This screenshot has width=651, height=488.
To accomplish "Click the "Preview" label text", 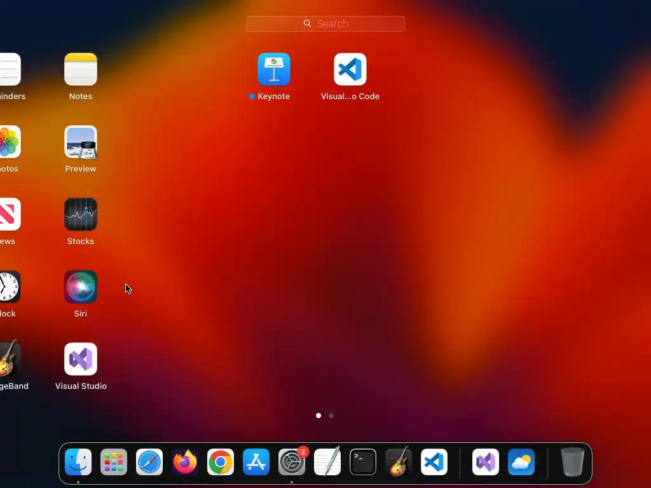I will 81,169.
